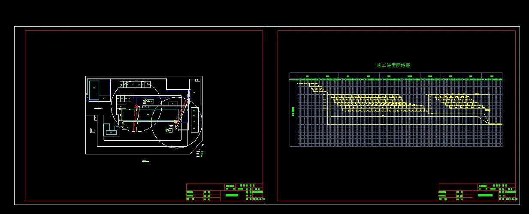Image resolution: width=529 pixels, height=214 pixels.
Task: Click the green caption below the site plan
Action: click(x=145, y=161)
